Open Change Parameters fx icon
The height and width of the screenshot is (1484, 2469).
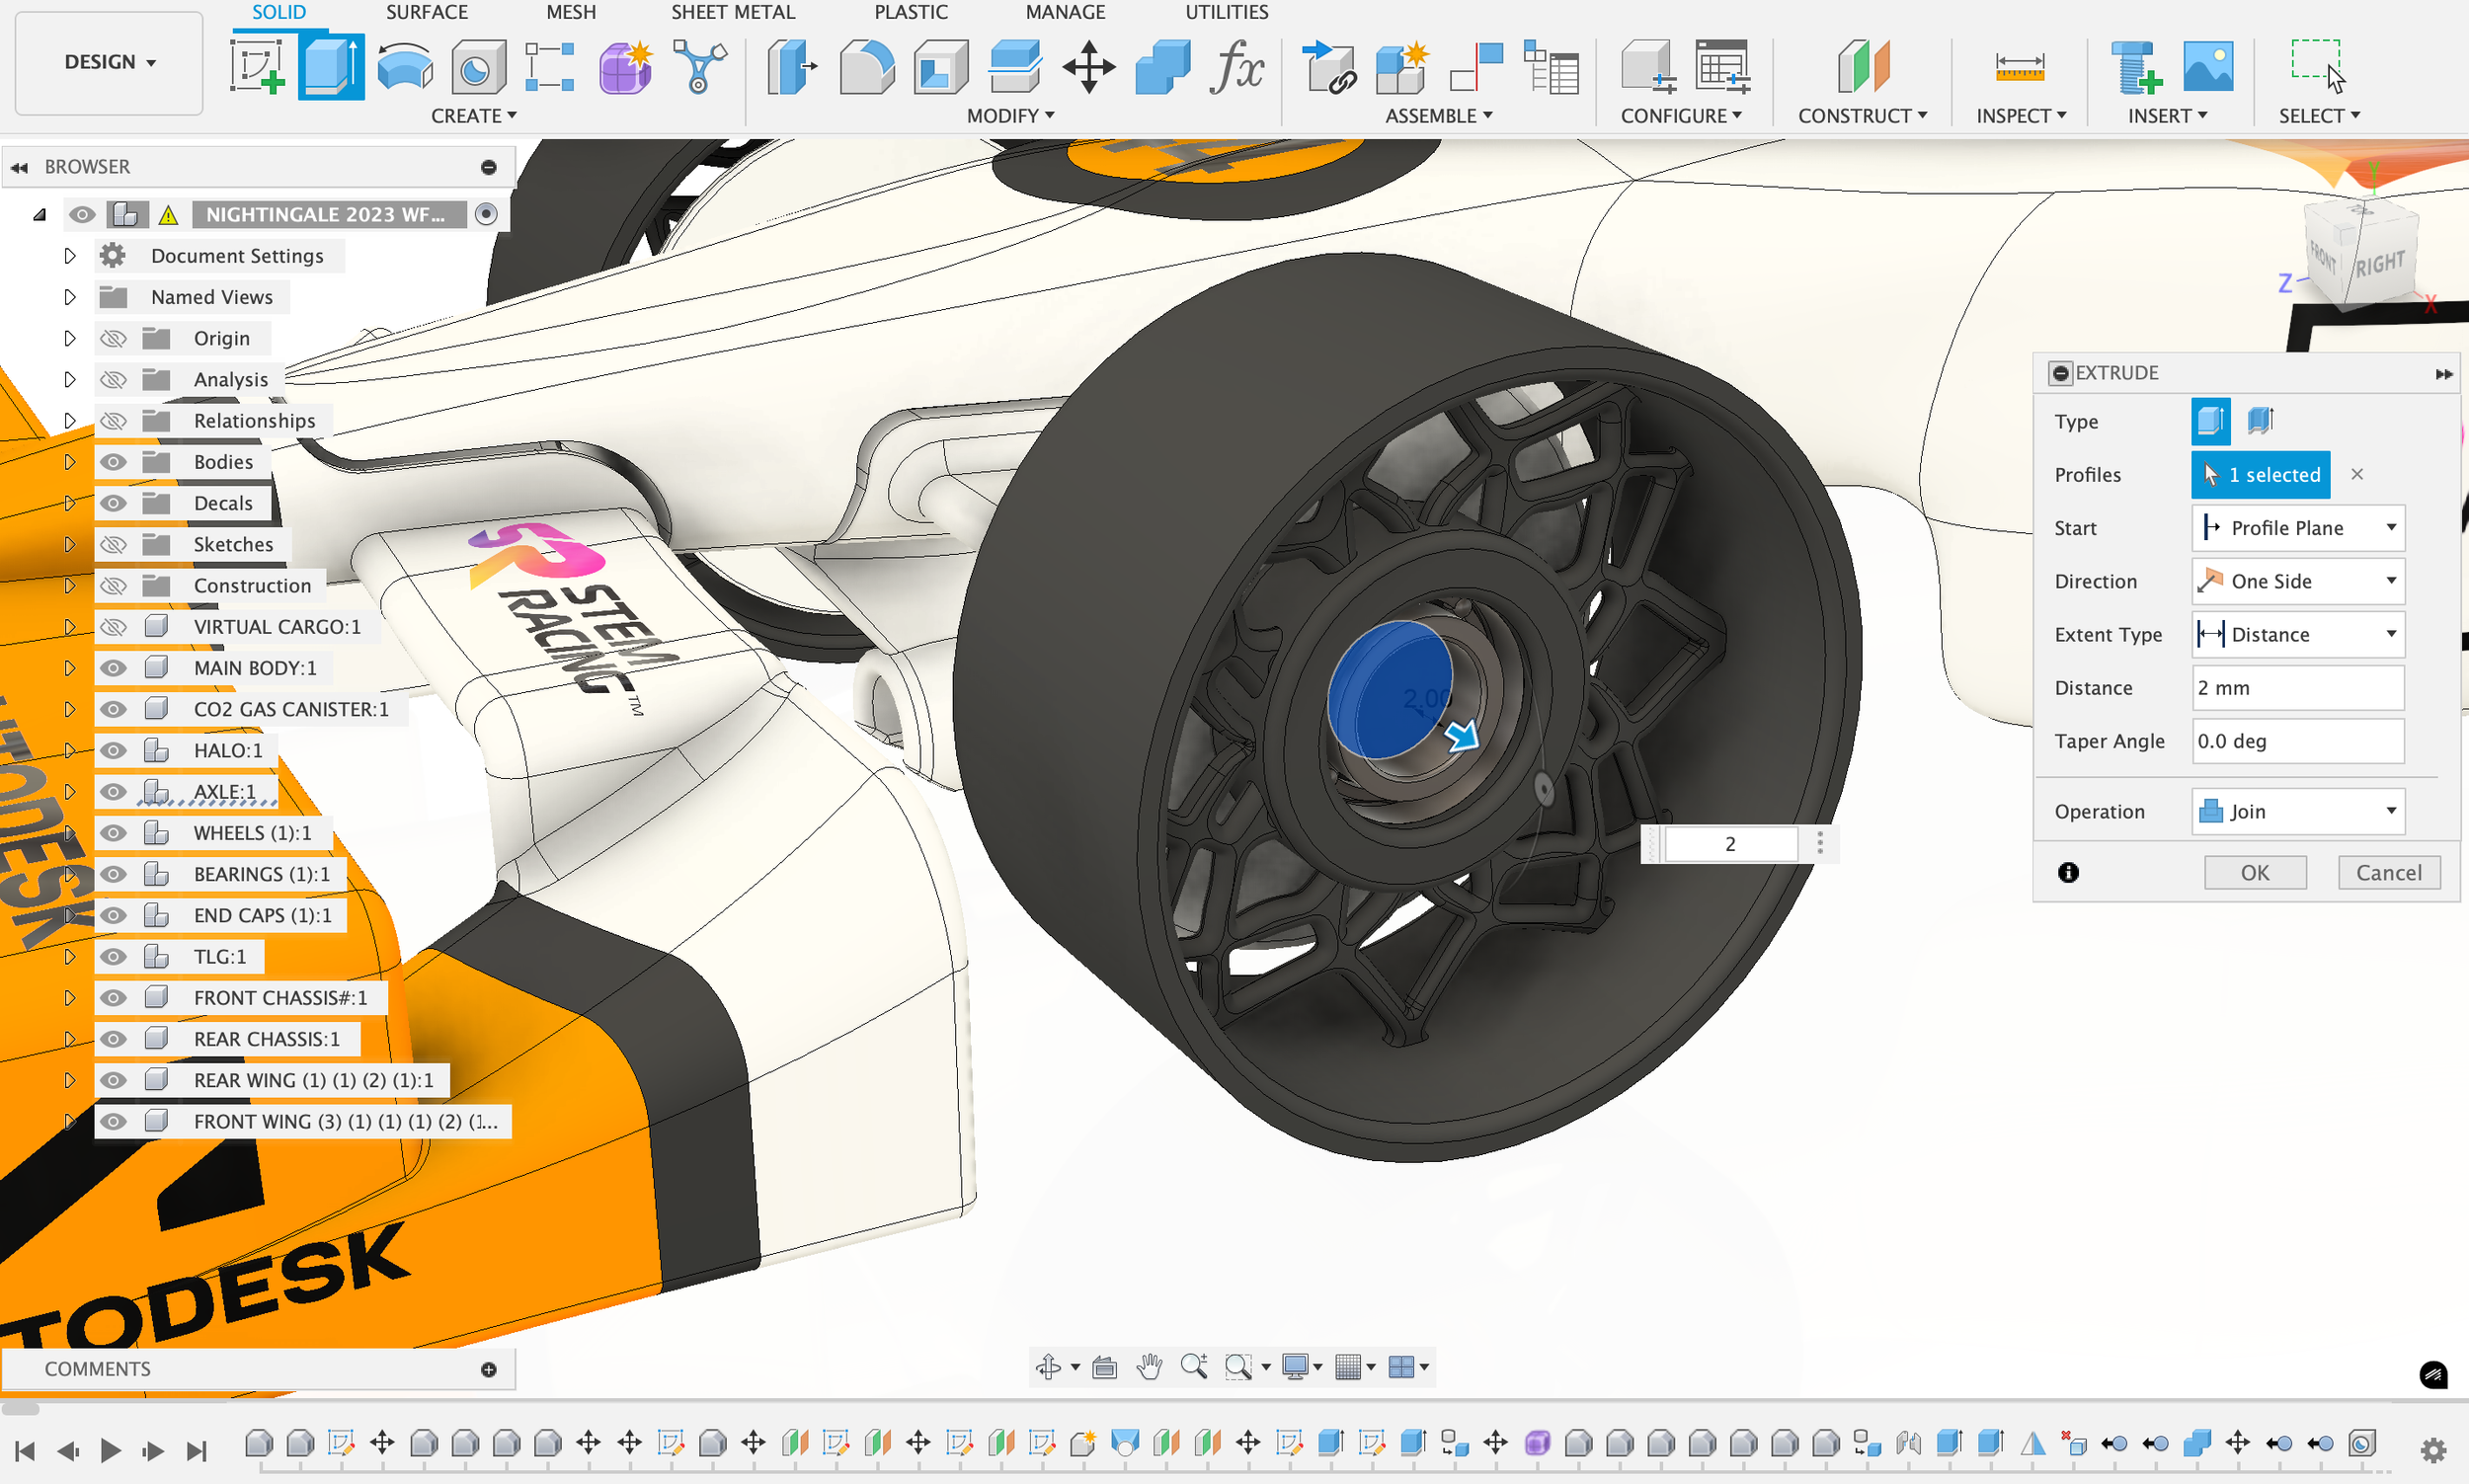1237,68
